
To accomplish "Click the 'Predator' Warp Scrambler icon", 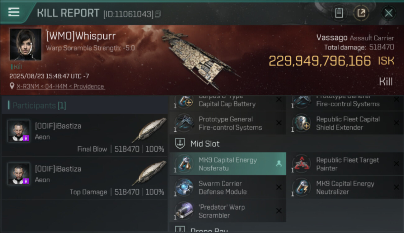I will coord(184,211).
